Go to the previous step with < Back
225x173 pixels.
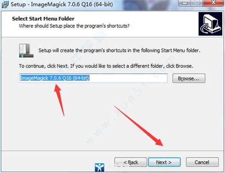click(x=131, y=162)
